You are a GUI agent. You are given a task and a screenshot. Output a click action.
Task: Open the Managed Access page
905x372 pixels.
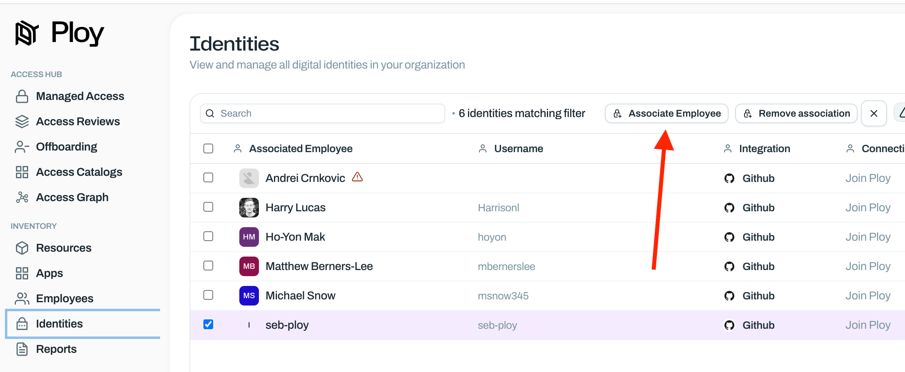click(x=80, y=96)
